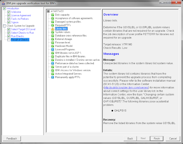Click the check icon for Duplicate files in IBM libraries
This screenshot has width=183, height=144.
tap(53, 56)
